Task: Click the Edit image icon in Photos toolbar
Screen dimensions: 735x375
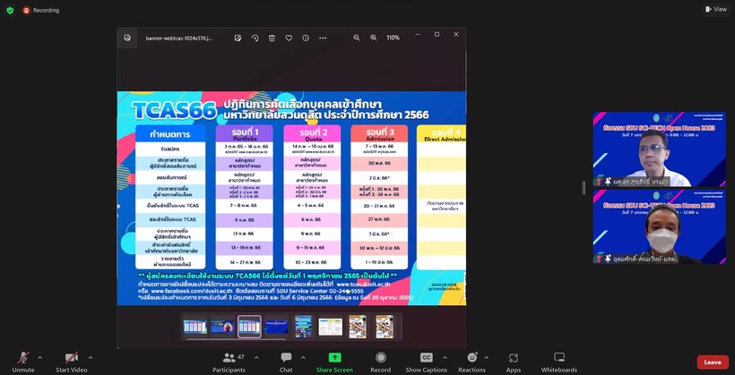Action: (x=238, y=38)
